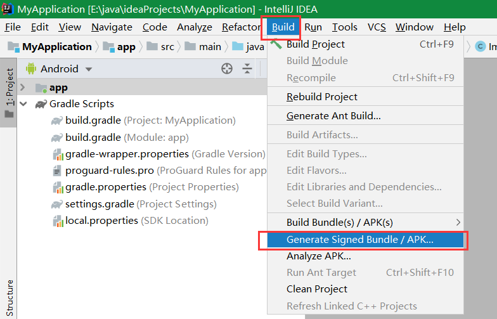Click gradle-wrapper.properties file icon
This screenshot has height=319, width=497.
tap(58, 155)
